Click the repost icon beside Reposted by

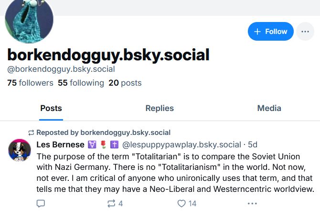click(x=32, y=133)
